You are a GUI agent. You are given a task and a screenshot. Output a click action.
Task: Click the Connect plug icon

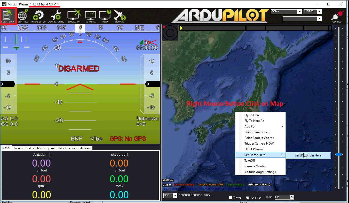pyautogui.click(x=337, y=16)
